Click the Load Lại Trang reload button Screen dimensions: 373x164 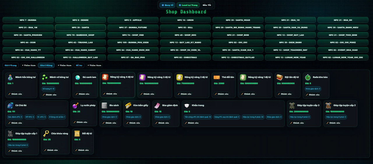pyautogui.click(x=188, y=5)
